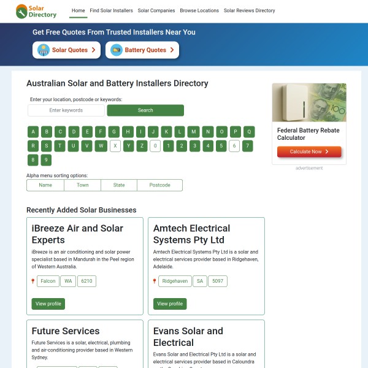Screen dimensions: 368x368
Task: Open Find Solar Installers menu
Action: [111, 10]
